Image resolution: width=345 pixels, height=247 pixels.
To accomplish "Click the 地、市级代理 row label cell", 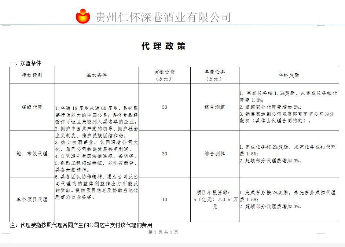I will pos(32,154).
